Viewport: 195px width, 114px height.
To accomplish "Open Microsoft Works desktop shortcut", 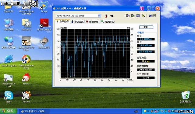I will (x=27, y=8).
